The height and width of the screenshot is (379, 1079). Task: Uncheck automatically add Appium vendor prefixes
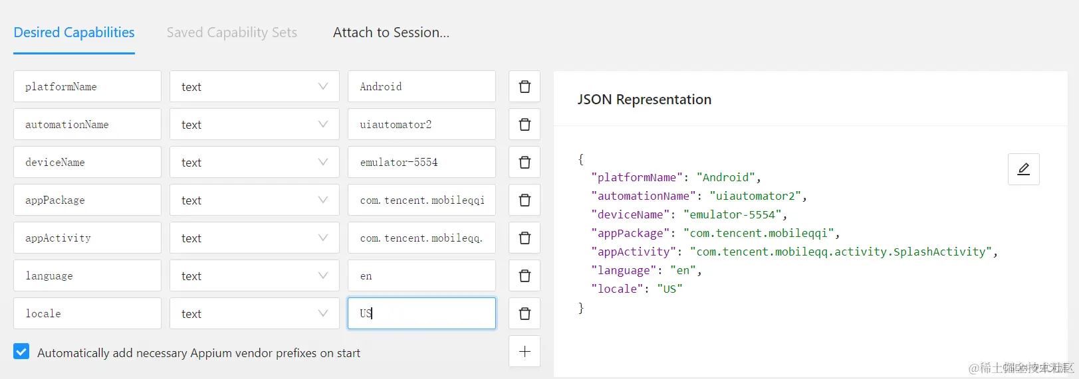(x=21, y=352)
